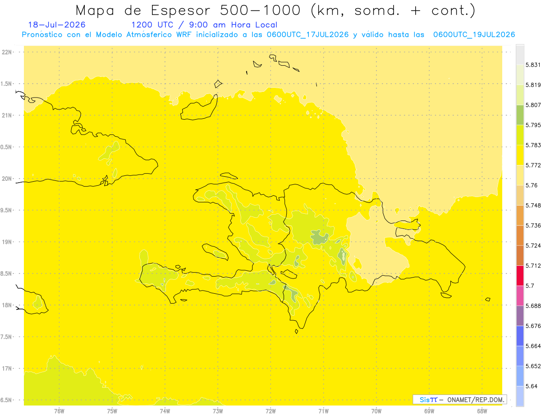Image resolution: width=541 pixels, height=417 pixels.
Task: Click the legend value "5.664"
Action: (x=533, y=346)
